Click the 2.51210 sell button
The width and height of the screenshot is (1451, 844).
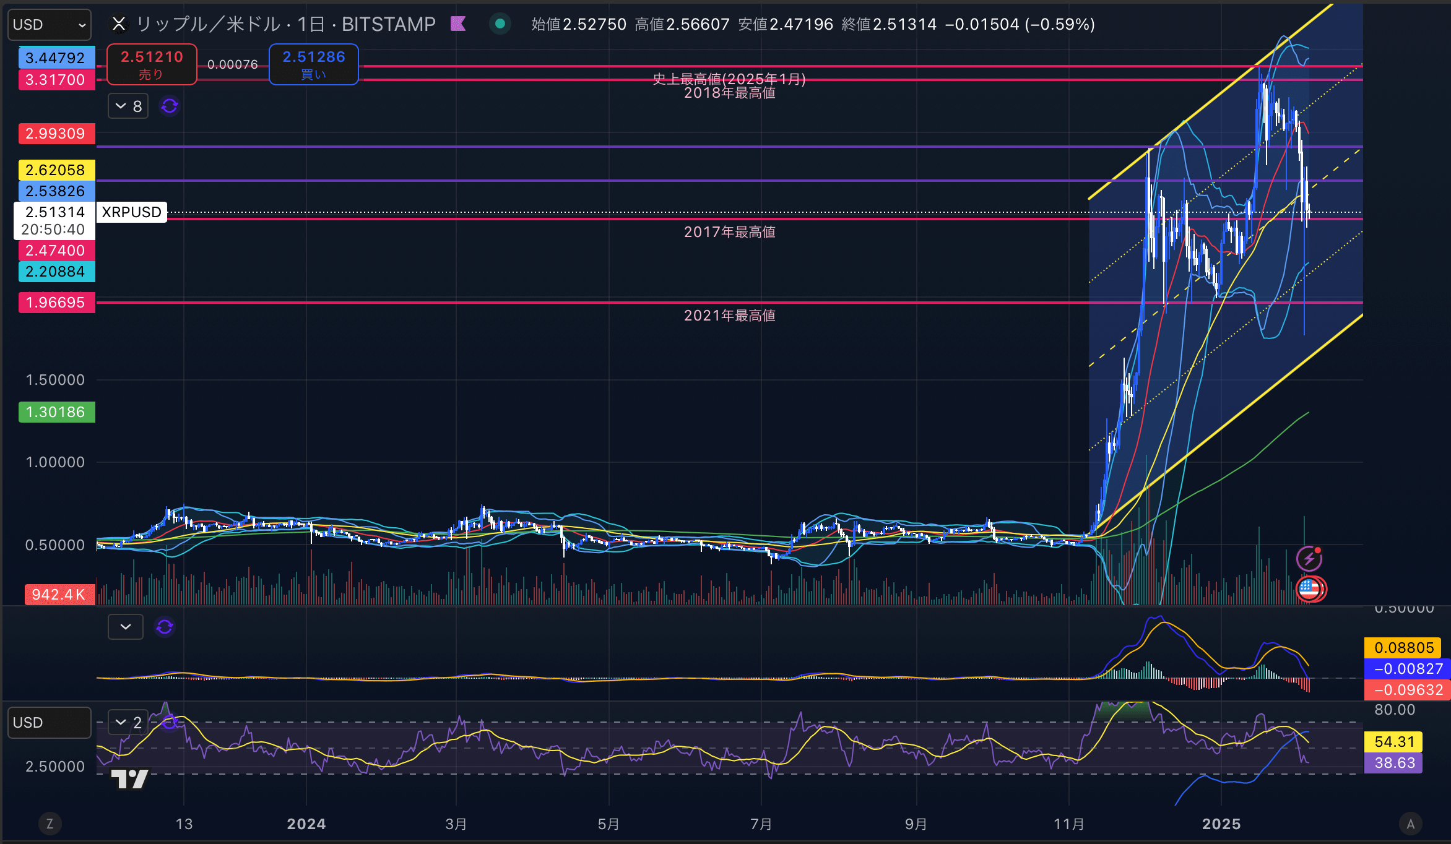point(152,64)
